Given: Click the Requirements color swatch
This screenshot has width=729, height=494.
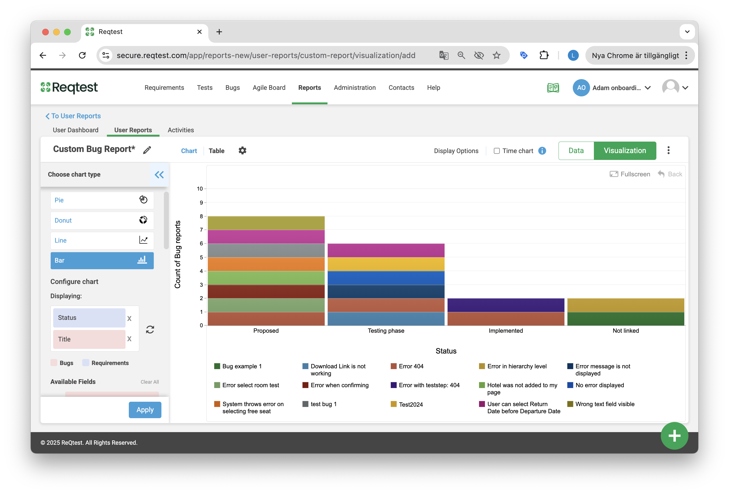Looking at the screenshot, I should 85,363.
